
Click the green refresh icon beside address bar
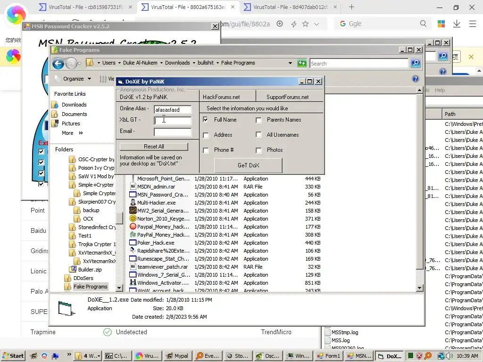(x=302, y=63)
